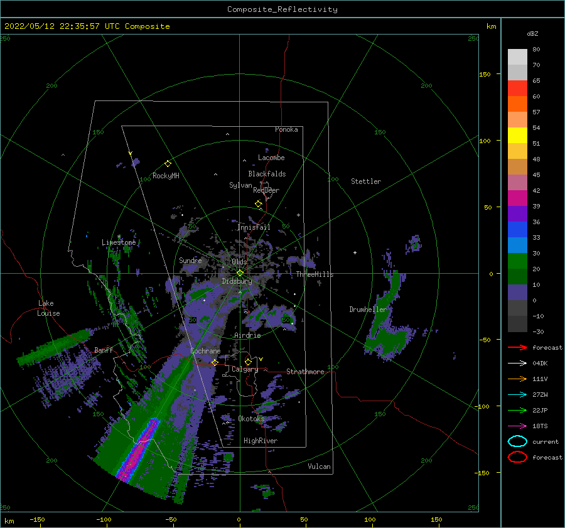Screen dimensions: 565x528
Task: Click the red forecast ellipse icon
Action: click(x=517, y=457)
